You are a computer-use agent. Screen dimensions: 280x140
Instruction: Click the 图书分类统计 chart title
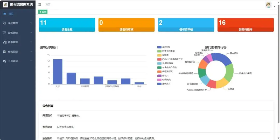click(49, 47)
